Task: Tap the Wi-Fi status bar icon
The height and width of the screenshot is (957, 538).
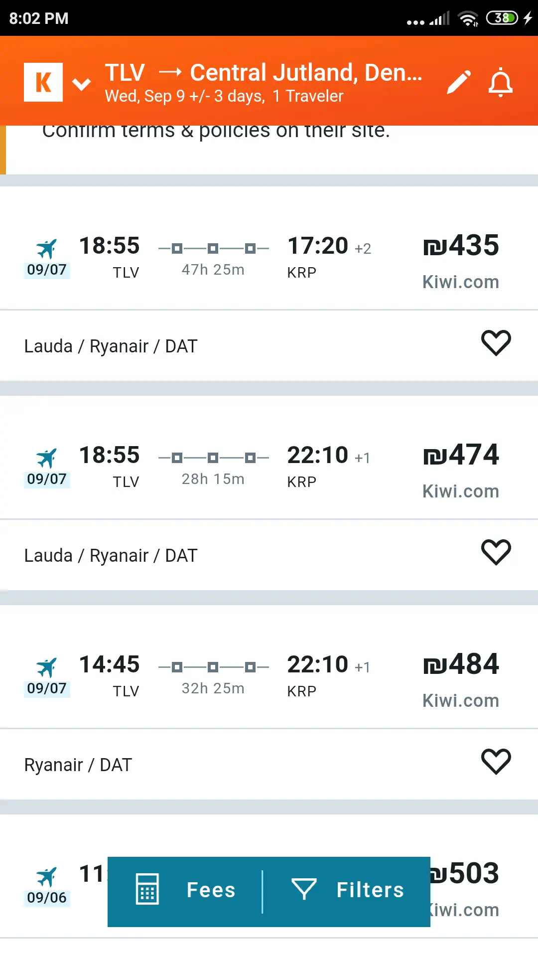Action: coord(468,19)
